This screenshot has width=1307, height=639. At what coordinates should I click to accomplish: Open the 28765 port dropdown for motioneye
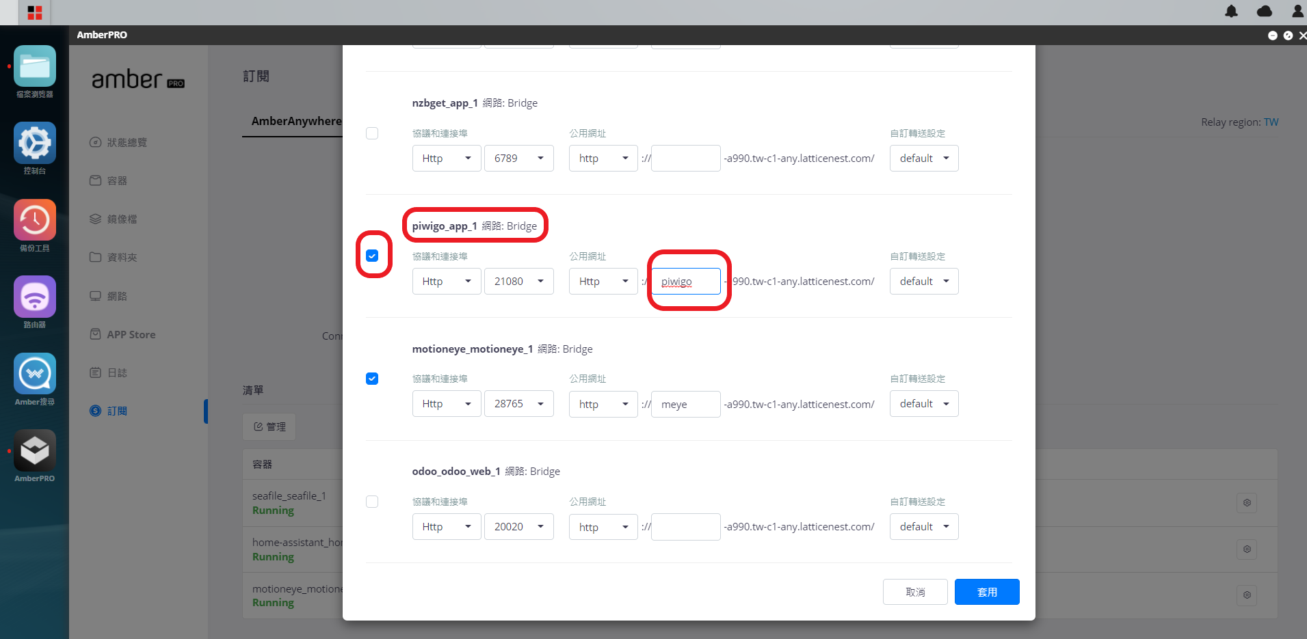519,404
